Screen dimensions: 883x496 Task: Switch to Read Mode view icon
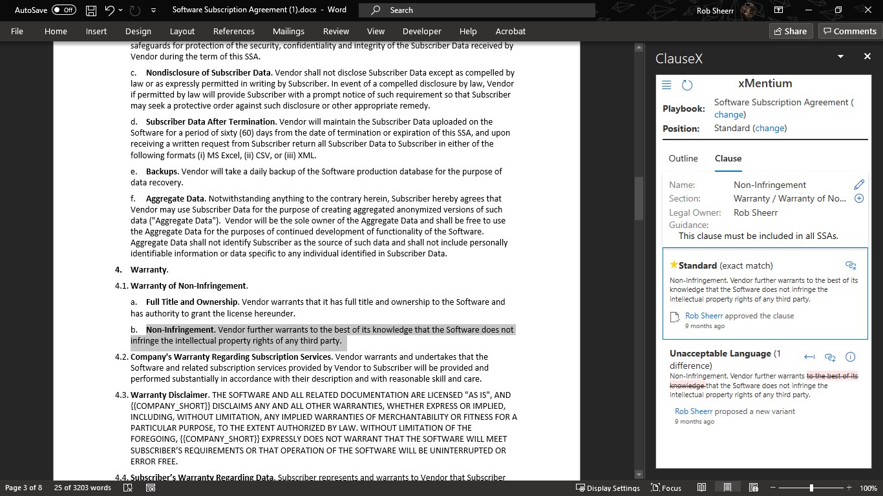[x=701, y=488]
